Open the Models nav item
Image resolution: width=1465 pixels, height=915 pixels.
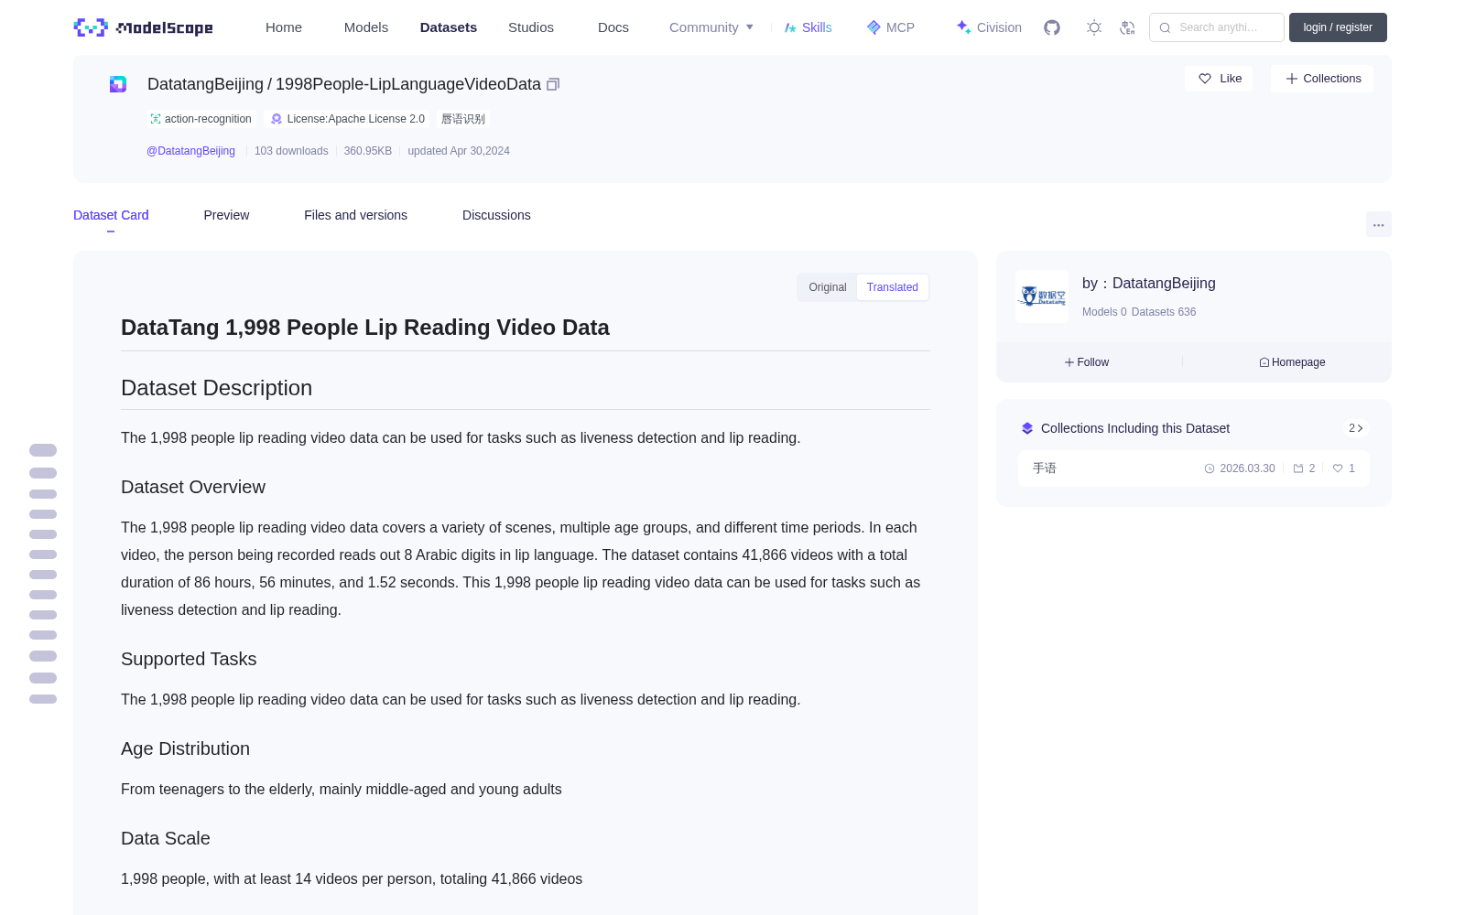tap(366, 27)
